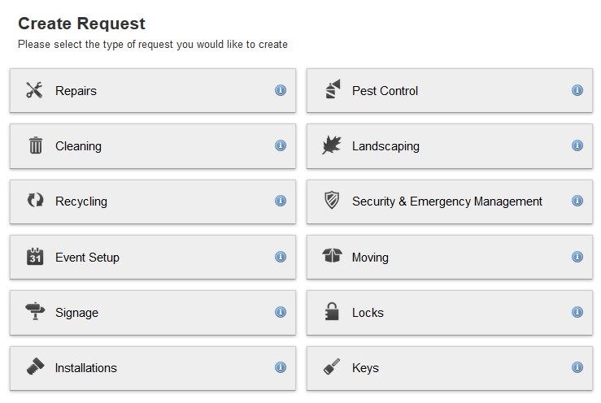This screenshot has width=601, height=403.
Task: Show info for the Pest Control request
Action: (577, 90)
